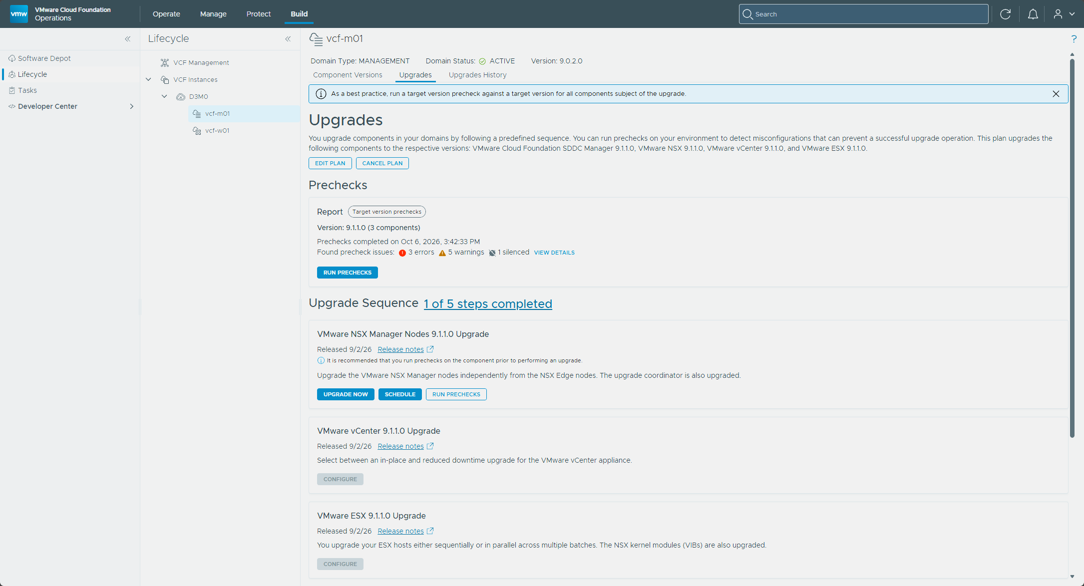Focus the Search input field
The height and width of the screenshot is (586, 1084).
864,14
